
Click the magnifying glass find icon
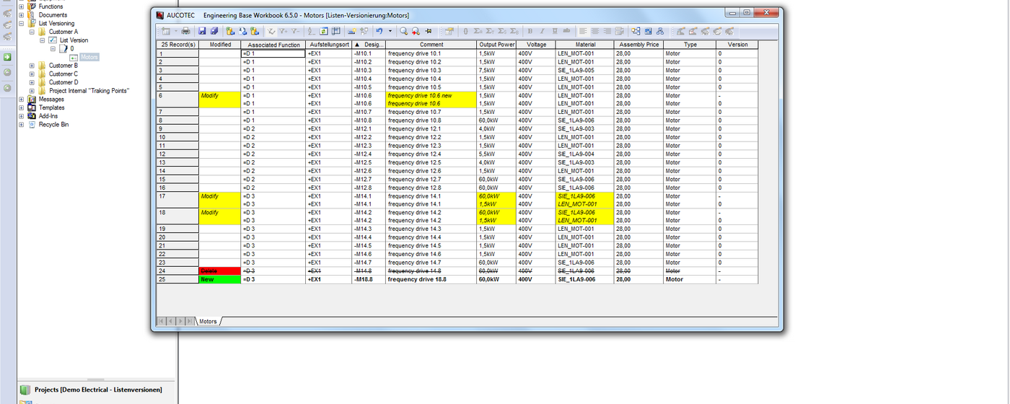click(403, 31)
